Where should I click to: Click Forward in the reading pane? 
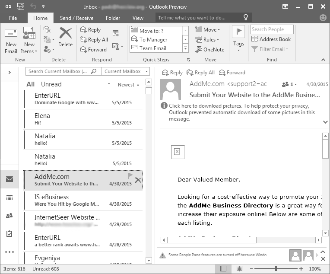pyautogui.click(x=232, y=73)
